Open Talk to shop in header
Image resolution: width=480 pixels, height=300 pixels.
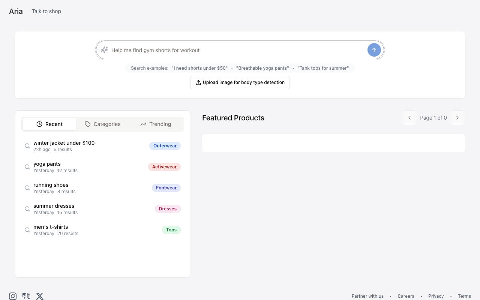tap(46, 11)
